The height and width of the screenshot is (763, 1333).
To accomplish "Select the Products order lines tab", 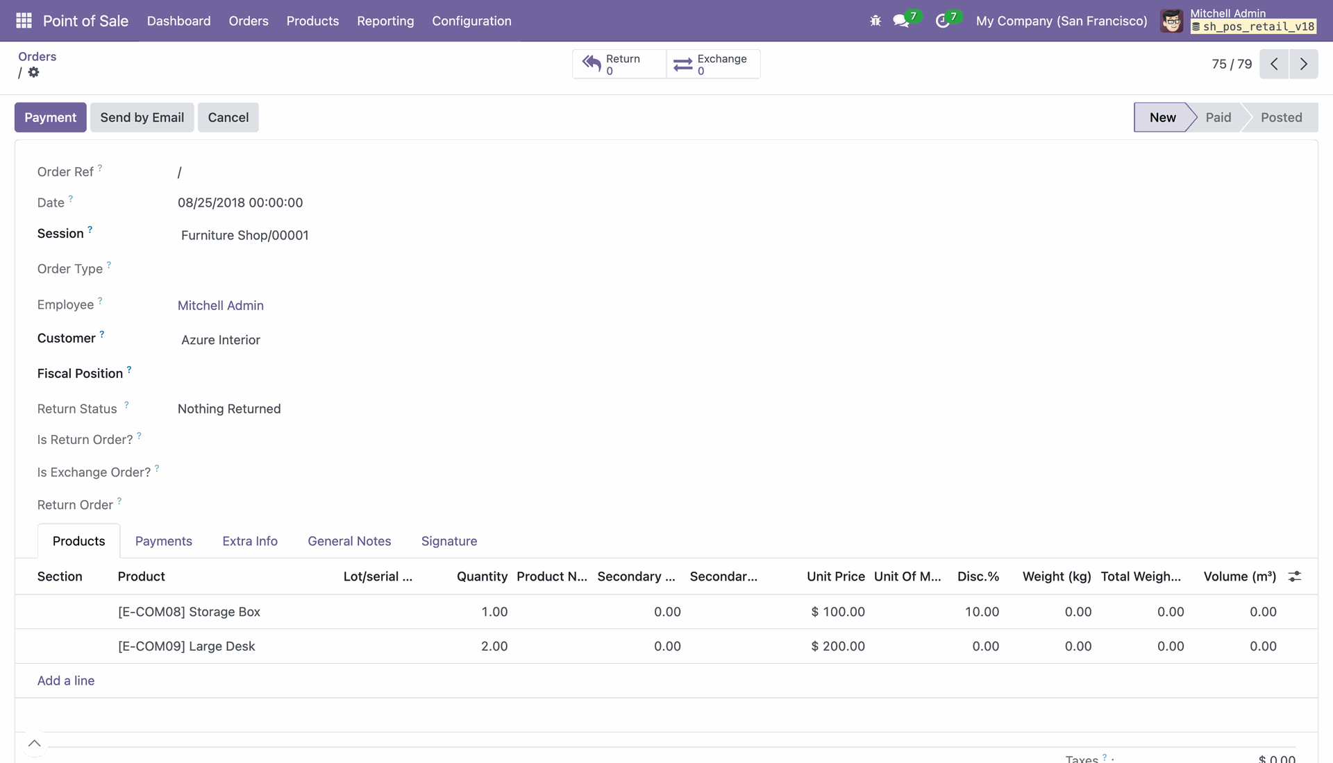I will (x=78, y=541).
